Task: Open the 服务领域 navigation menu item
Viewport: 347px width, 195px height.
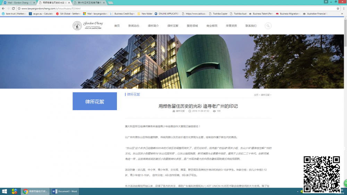Action: tap(192, 26)
